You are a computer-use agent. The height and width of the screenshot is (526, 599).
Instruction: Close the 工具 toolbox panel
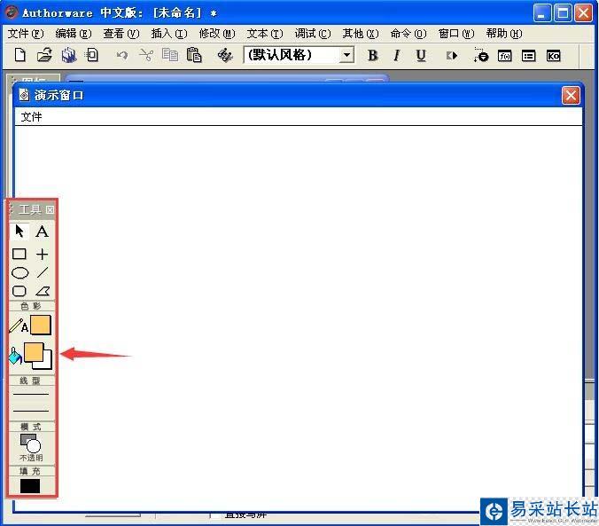[x=50, y=209]
